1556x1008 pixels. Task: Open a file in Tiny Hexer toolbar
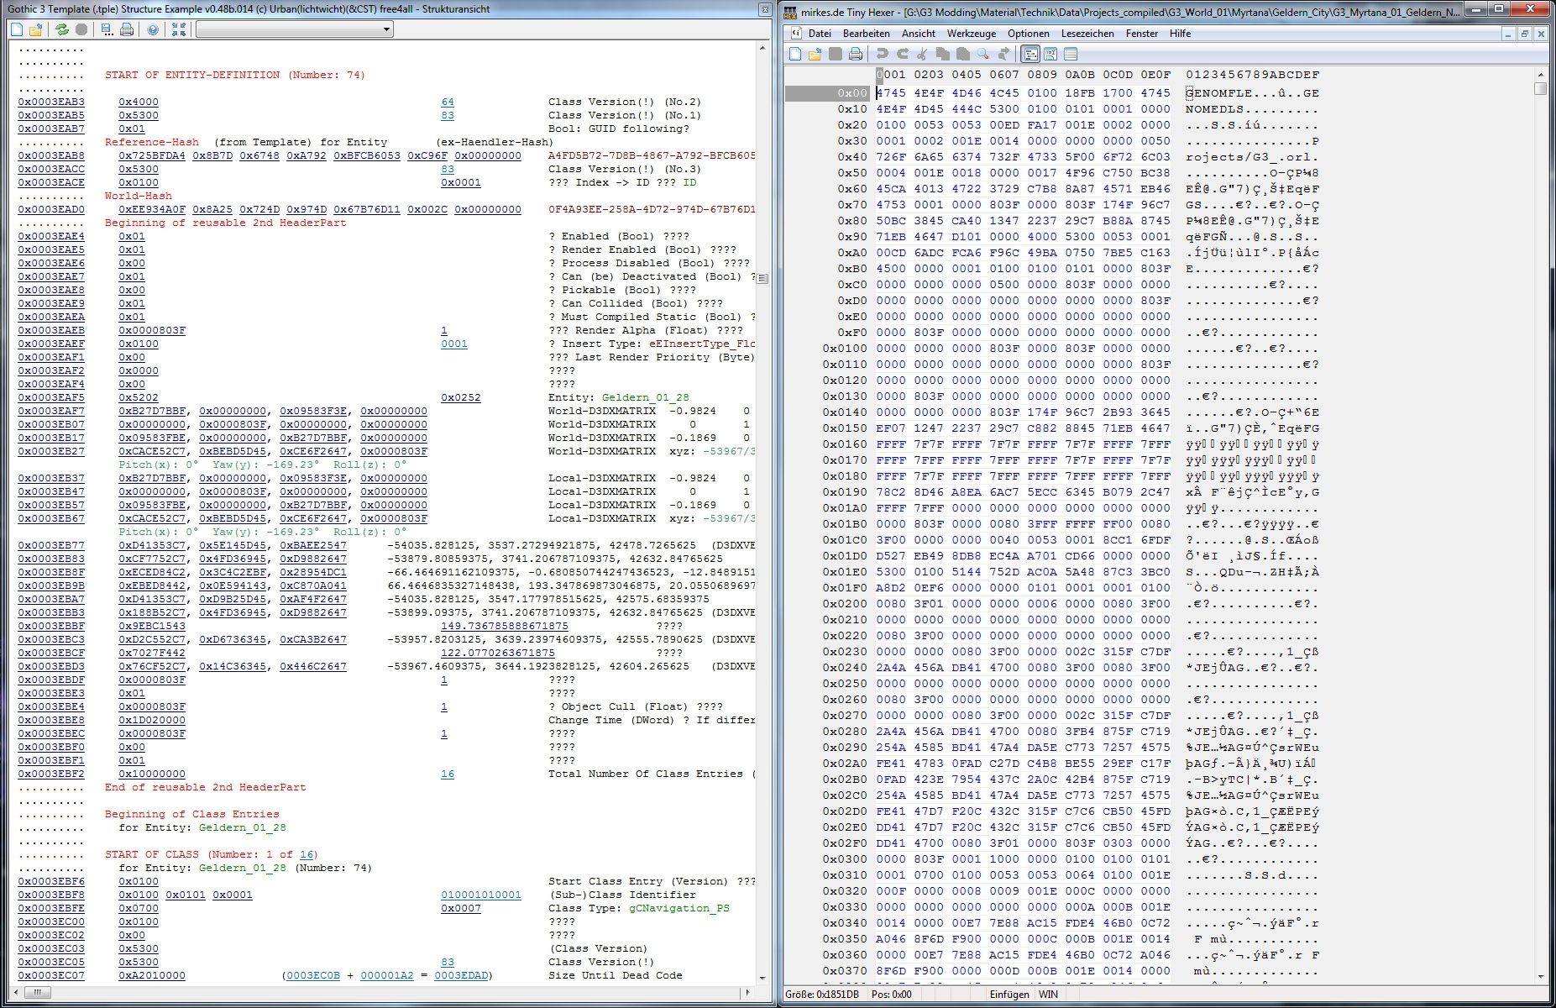[x=815, y=55]
